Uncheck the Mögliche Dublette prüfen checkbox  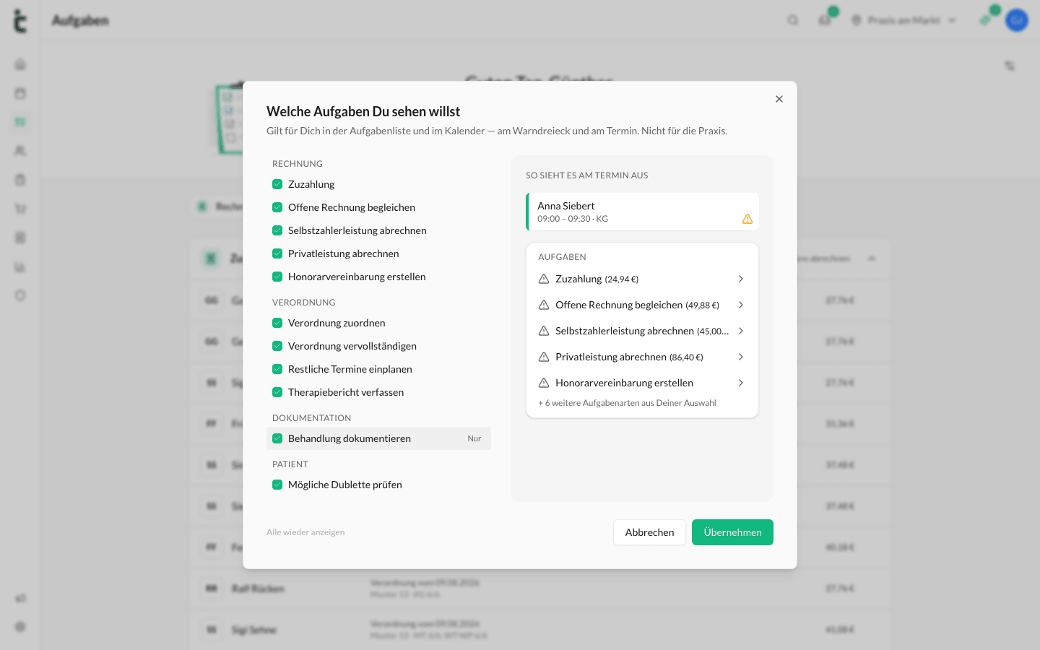[277, 485]
